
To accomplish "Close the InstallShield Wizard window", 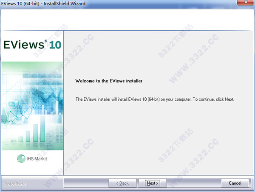I will click(246, 3).
